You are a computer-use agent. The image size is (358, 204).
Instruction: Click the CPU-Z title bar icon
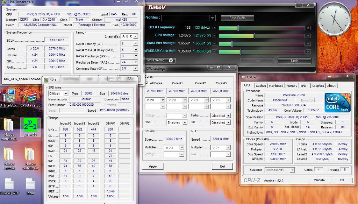coord(243,77)
